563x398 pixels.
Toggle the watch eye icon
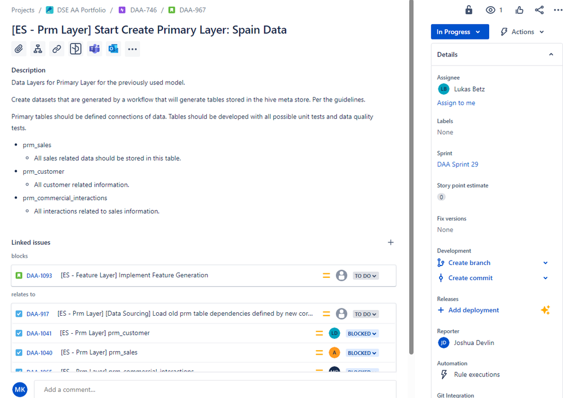tap(490, 10)
